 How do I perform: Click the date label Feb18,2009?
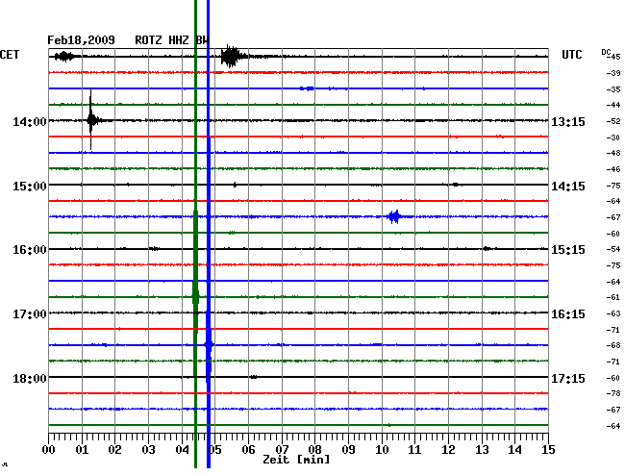tap(81, 40)
